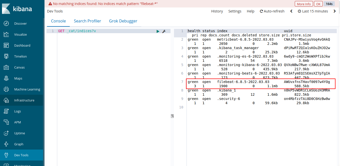Click the console pane resize handle
340x166 pixels.
[x=172, y=116]
